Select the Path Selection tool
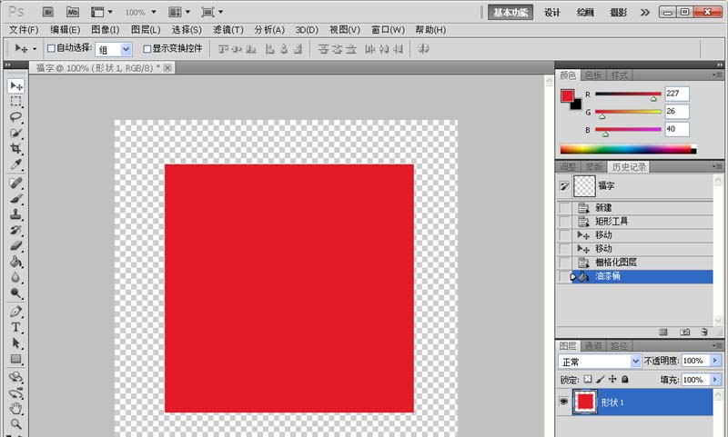 click(x=15, y=343)
